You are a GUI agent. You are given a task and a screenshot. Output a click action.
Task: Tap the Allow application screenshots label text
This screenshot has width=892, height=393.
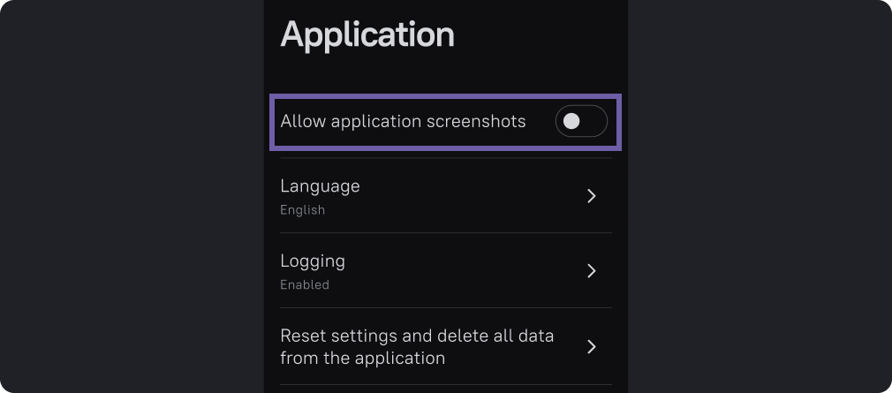click(x=403, y=121)
